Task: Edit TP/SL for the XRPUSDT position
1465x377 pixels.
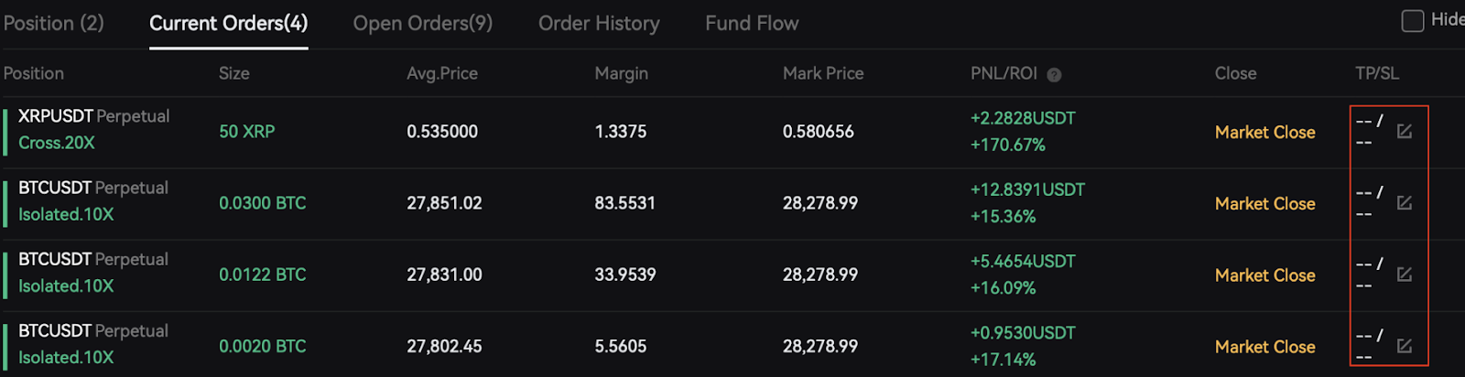Action: [x=1404, y=132]
